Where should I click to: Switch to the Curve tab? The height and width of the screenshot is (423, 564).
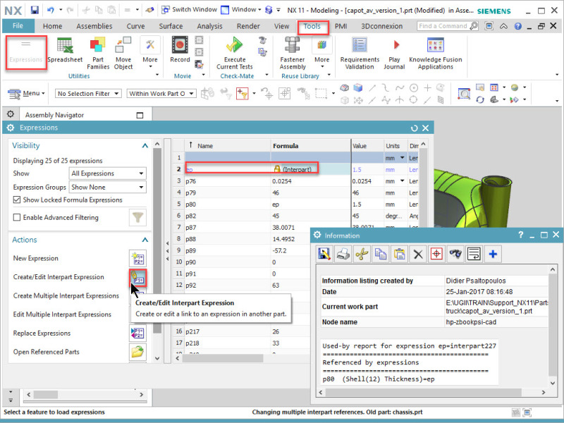click(135, 26)
